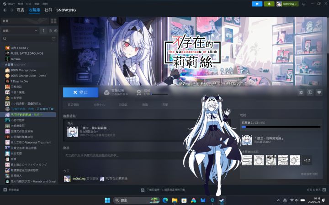Click the recent activity clock icon

[50, 31]
